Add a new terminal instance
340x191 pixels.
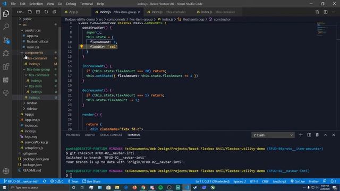(x=301, y=135)
